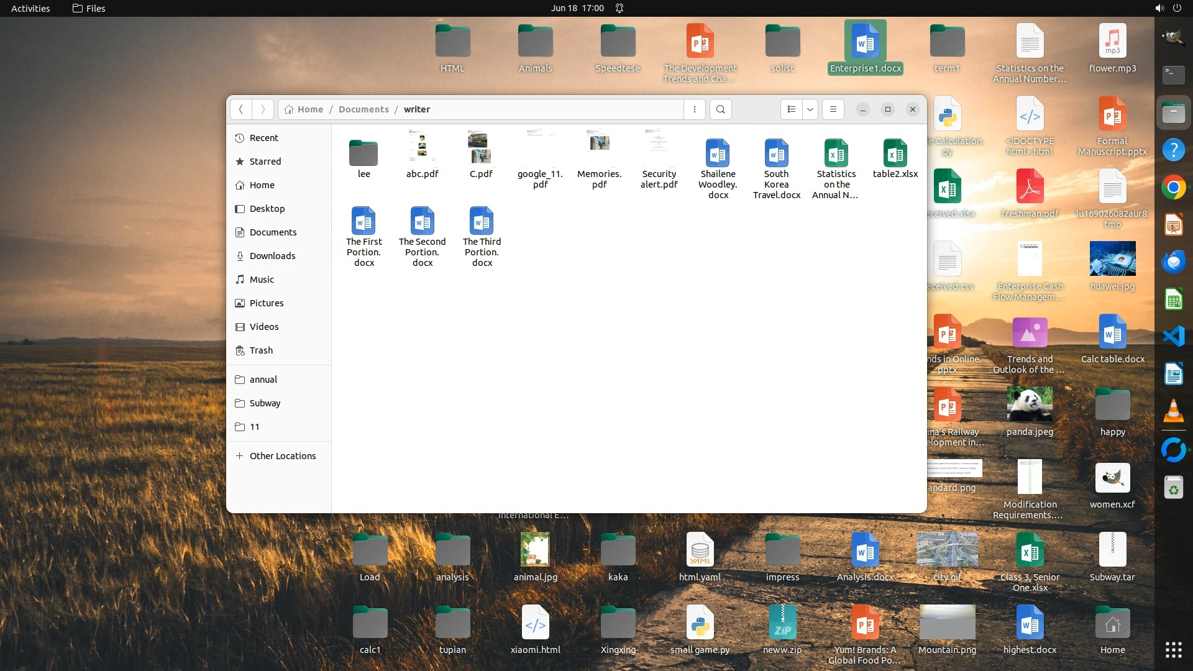Screen dimensions: 1193x671
Task: Open the path options kebab menu
Action: (x=694, y=109)
